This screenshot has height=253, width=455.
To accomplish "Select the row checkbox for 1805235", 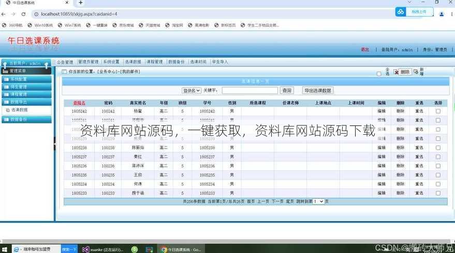I will (x=438, y=175).
